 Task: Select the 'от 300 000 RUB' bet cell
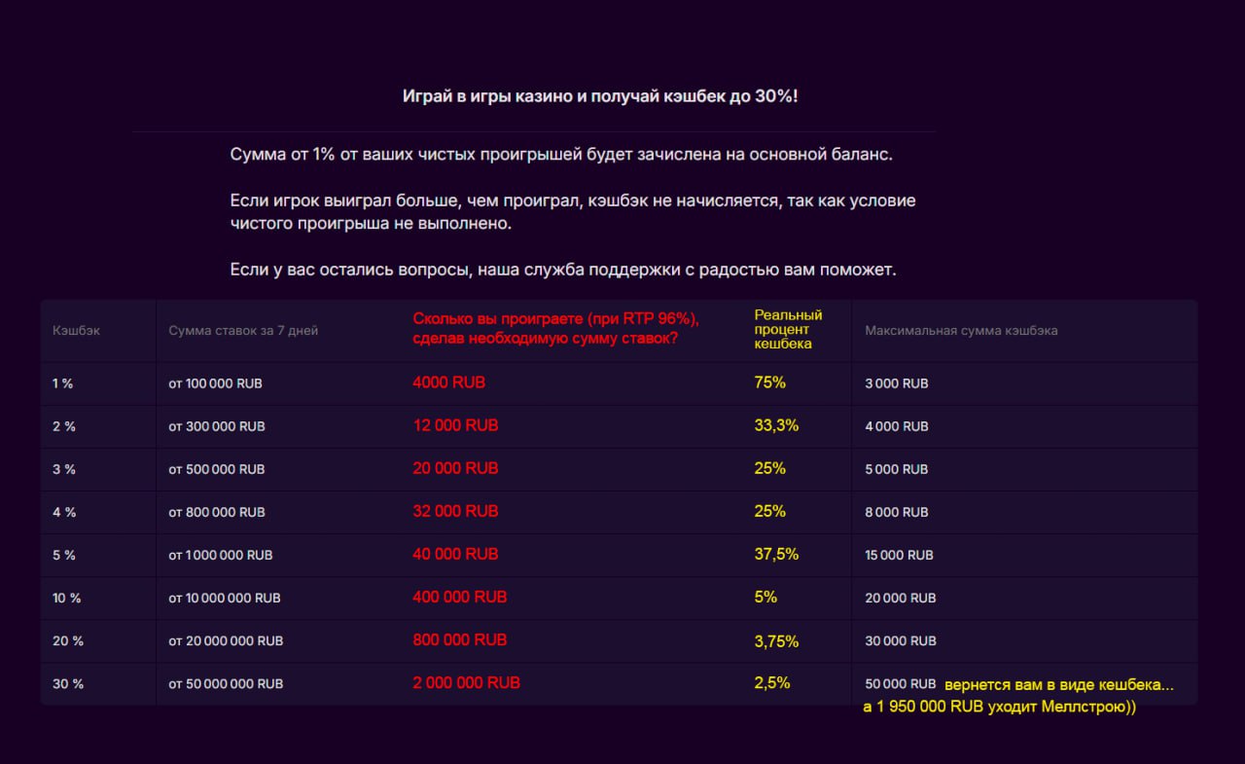(217, 426)
